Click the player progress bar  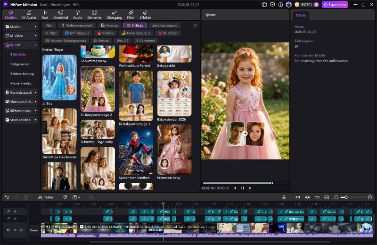[245, 183]
